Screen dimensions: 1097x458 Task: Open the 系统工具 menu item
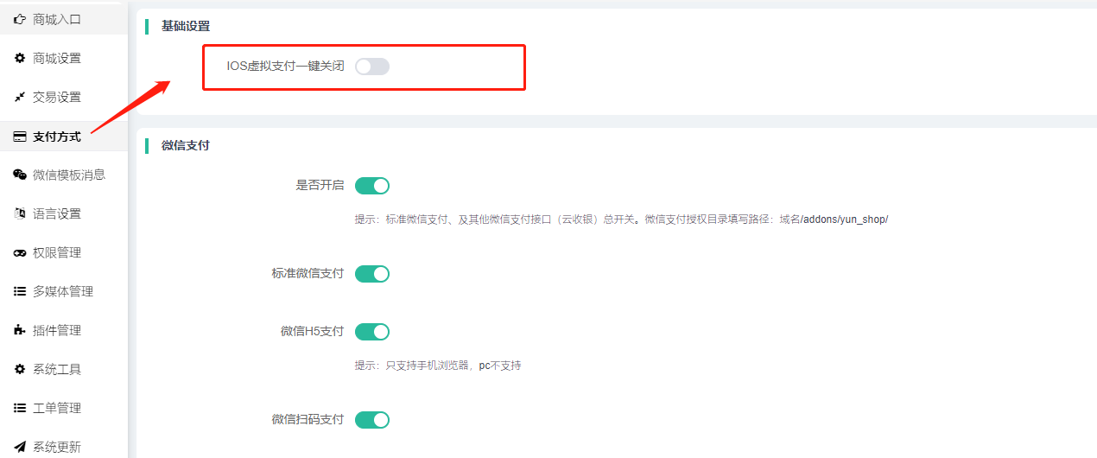pyautogui.click(x=57, y=369)
